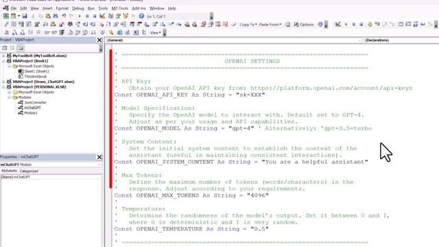This screenshot has width=439, height=247.
Task: Open the (General) object dropdown
Action: coord(234,40)
